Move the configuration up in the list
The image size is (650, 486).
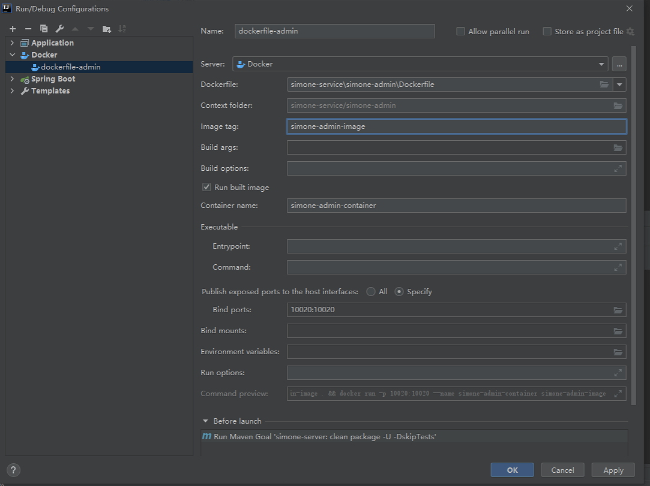(75, 29)
